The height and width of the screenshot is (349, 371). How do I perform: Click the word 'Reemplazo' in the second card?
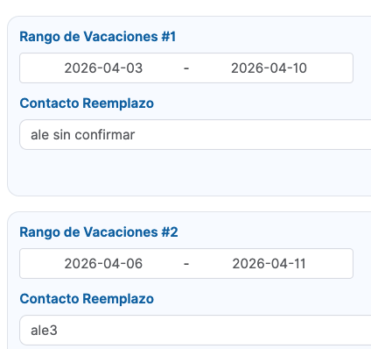coord(118,299)
